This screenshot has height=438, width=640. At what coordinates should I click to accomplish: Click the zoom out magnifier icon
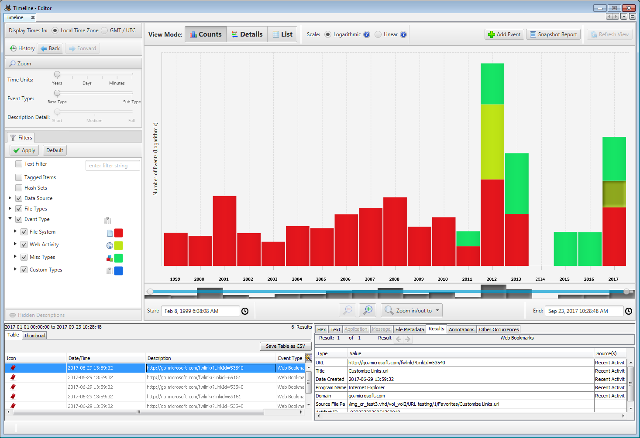348,310
